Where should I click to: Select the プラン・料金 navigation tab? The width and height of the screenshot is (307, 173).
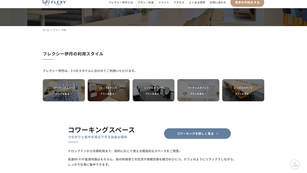[x=146, y=3]
